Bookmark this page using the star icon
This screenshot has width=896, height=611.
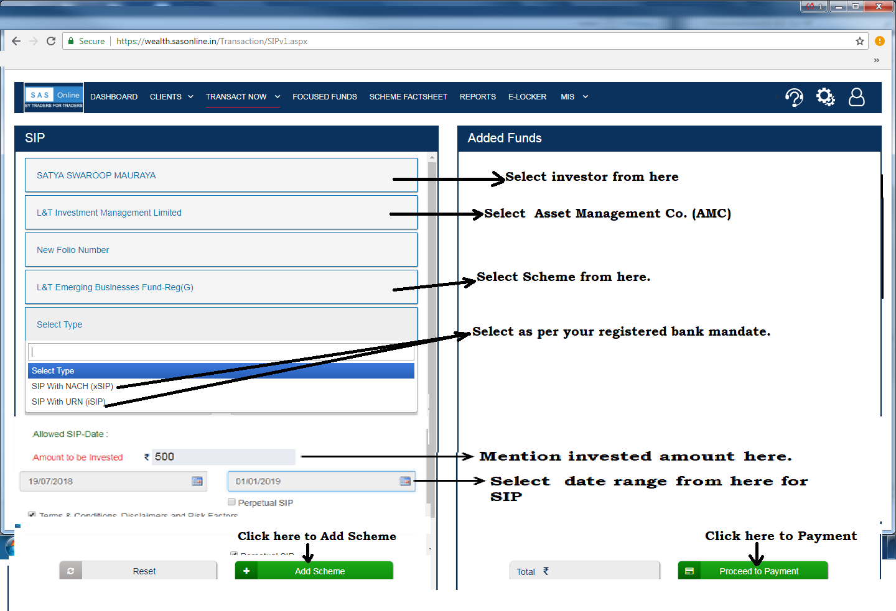coord(860,41)
